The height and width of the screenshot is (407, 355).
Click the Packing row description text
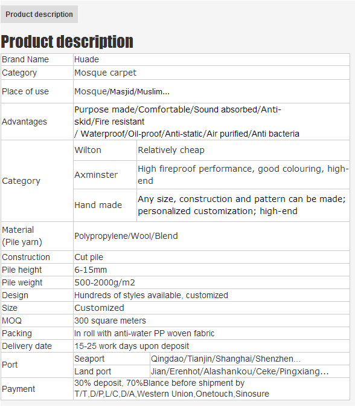click(x=144, y=333)
